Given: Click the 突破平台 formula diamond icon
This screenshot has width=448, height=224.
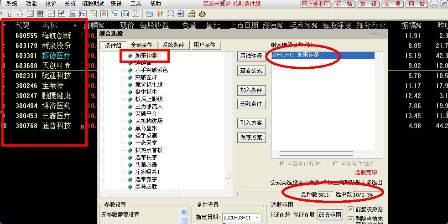Looking at the screenshot, I should pyautogui.click(x=130, y=114).
